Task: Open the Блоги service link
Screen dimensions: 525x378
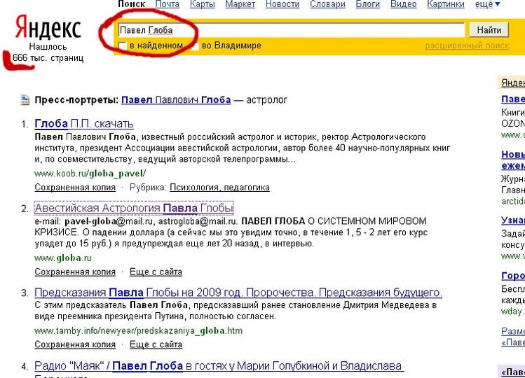Action: click(367, 4)
